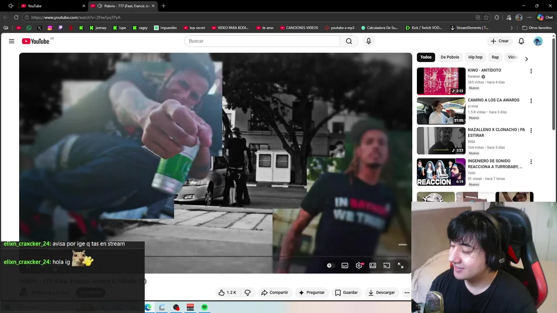This screenshot has width=557, height=313.
Task: Click the search magnifier button
Action: click(x=349, y=41)
